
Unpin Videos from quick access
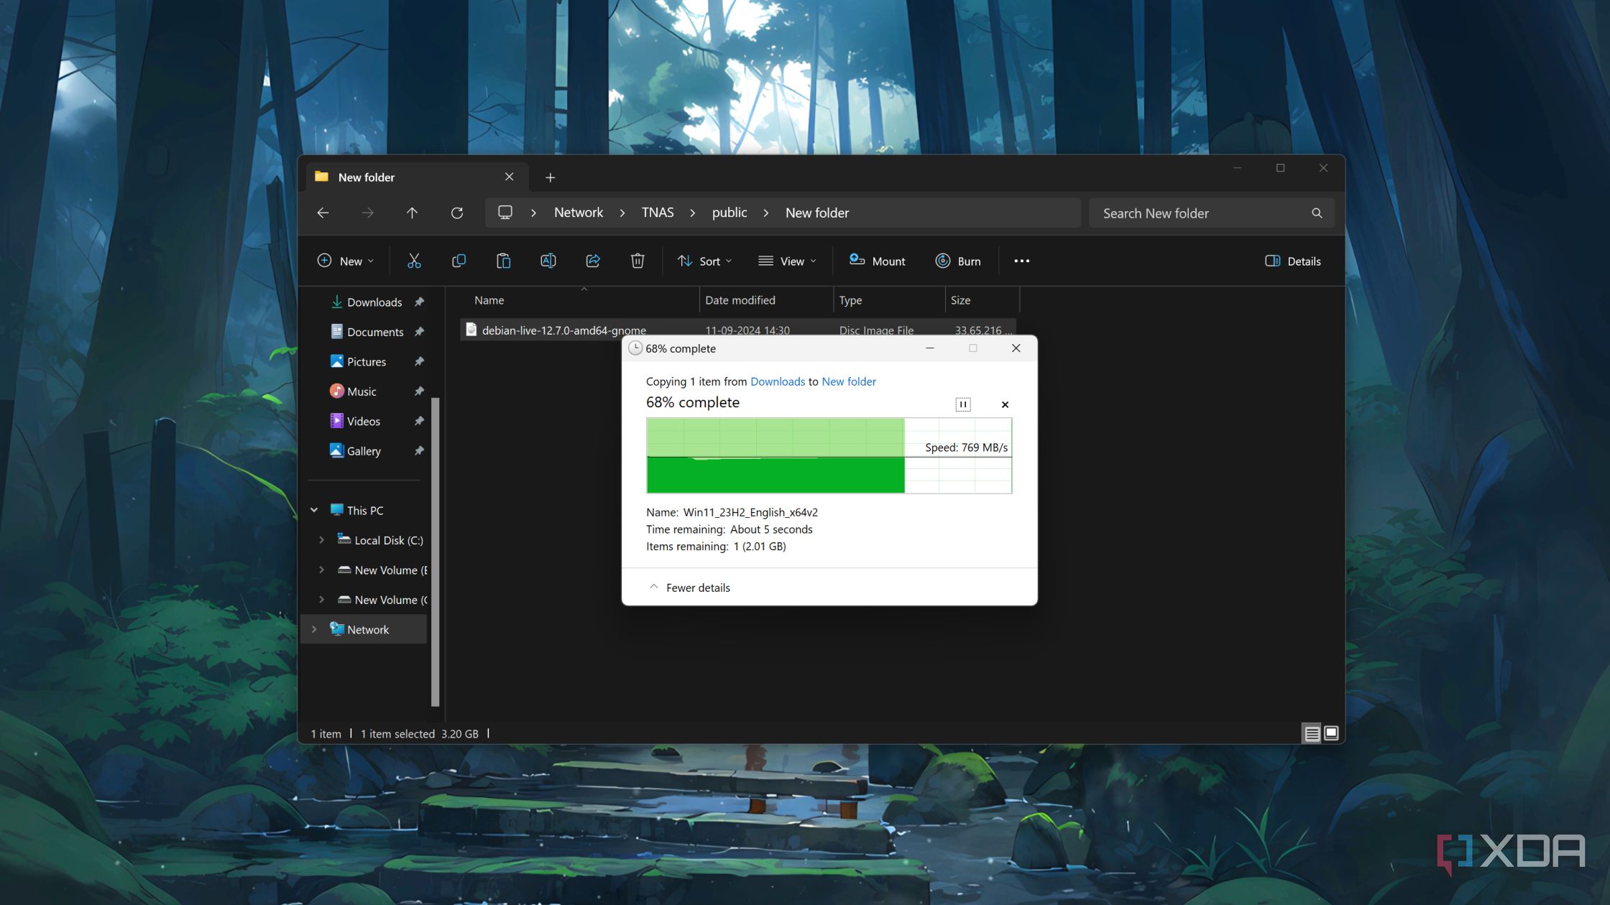(x=419, y=421)
